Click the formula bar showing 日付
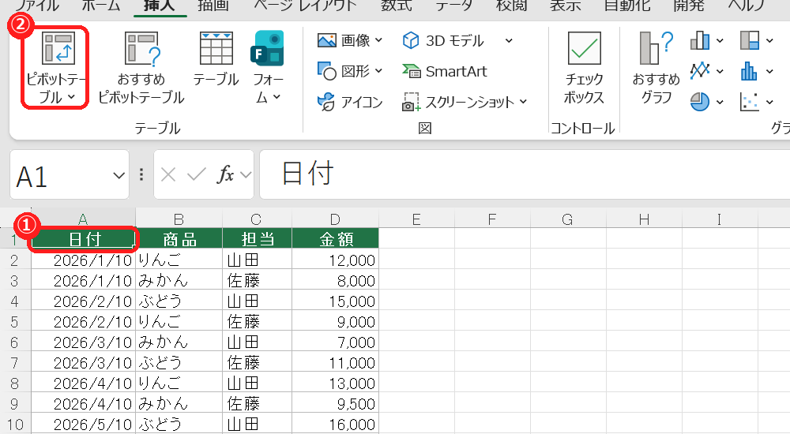Screen dimensions: 790x434 pos(524,174)
